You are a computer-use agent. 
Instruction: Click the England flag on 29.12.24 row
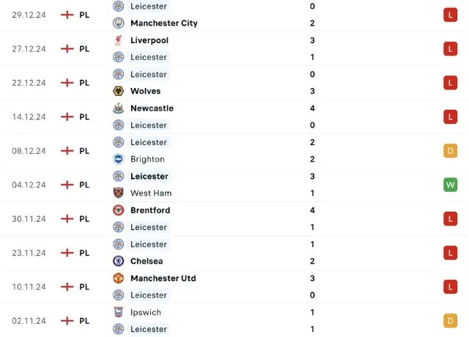tap(67, 15)
